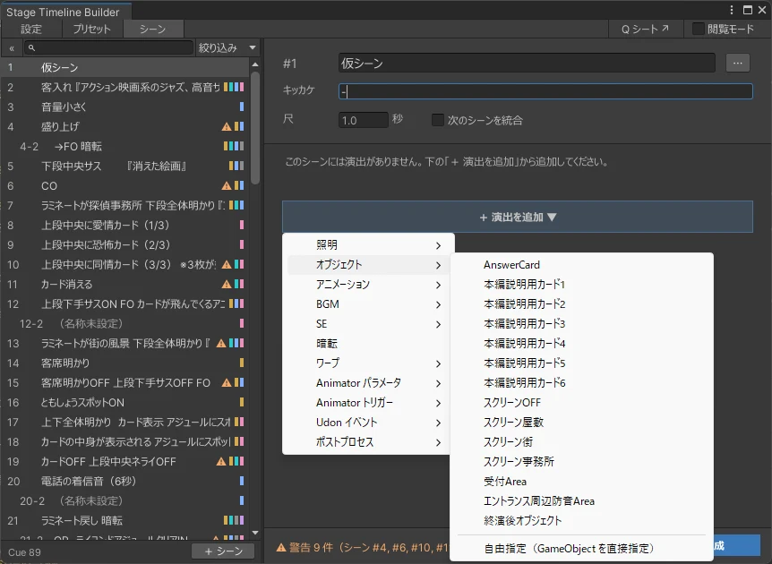Image resolution: width=772 pixels, height=564 pixels.
Task: Click the scene list scroll down arrow
Action: 255,533
